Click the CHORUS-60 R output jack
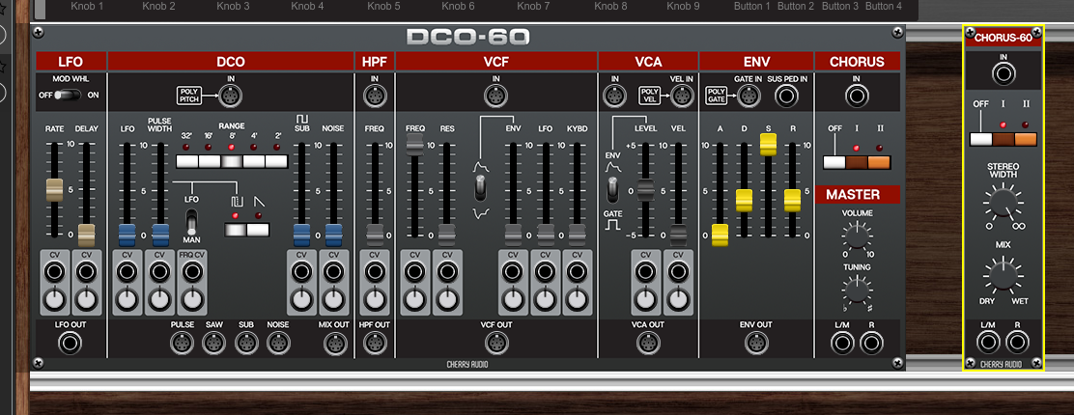Viewport: 1074px width, 415px height. (1018, 341)
